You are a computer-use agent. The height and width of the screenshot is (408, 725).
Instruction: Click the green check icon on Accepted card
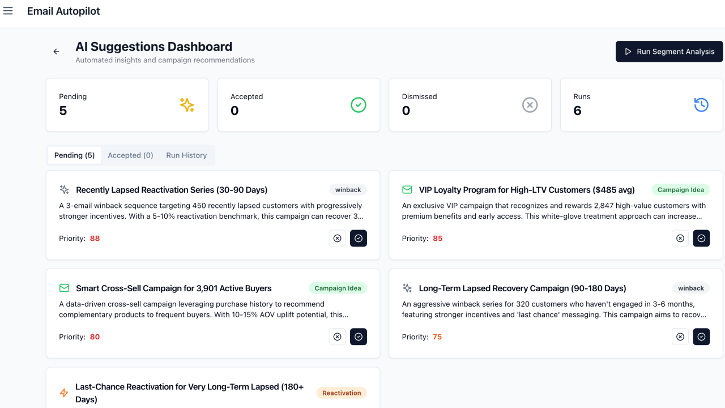point(359,105)
